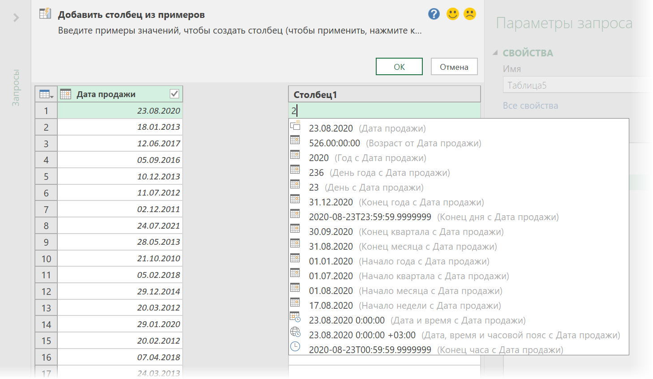Viewport: 653px width, 379px height.
Task: Select date cell 10.12.2013
Action: pos(120,176)
